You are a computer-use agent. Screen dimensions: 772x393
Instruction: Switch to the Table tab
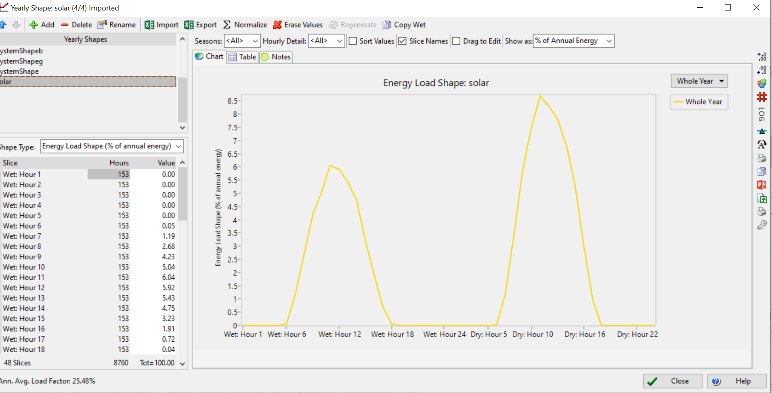pos(242,57)
